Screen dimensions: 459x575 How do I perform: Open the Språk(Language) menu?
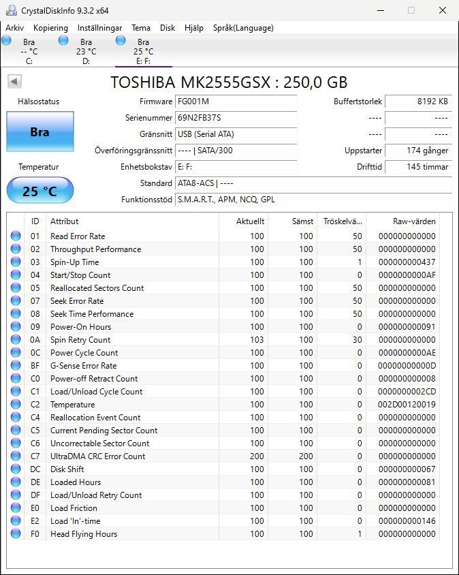[242, 28]
